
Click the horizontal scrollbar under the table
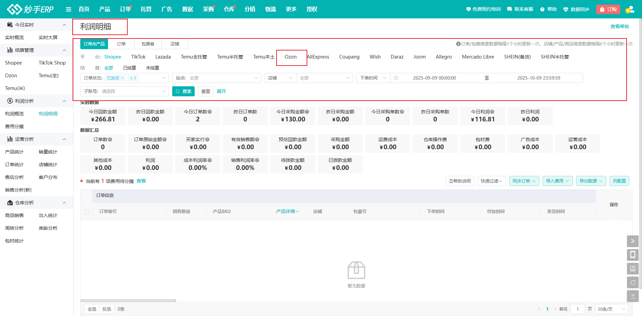(128, 301)
